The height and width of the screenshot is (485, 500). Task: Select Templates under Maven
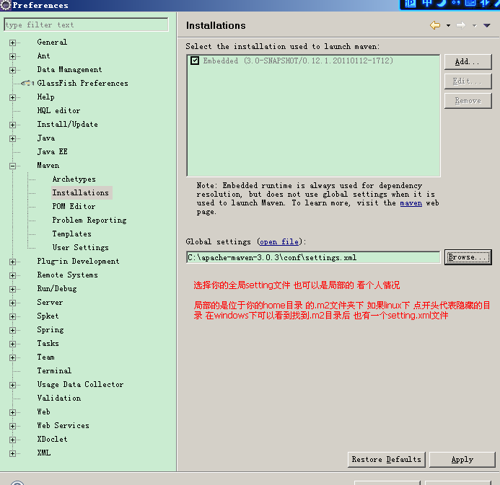[x=71, y=233]
